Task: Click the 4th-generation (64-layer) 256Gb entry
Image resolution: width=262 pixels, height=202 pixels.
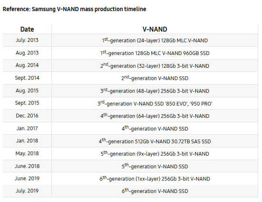Action: [155, 116]
